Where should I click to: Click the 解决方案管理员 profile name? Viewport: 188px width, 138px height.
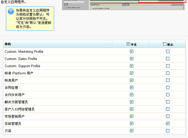pos(16,102)
